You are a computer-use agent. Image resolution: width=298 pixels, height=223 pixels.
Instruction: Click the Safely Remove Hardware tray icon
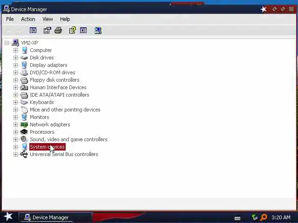click(254, 217)
